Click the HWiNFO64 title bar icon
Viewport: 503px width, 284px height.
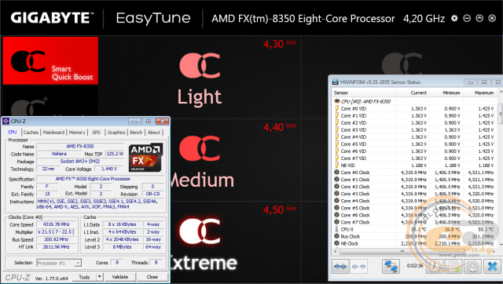pyautogui.click(x=336, y=82)
